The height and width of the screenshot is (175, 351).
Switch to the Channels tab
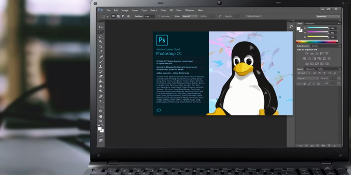[310, 69]
